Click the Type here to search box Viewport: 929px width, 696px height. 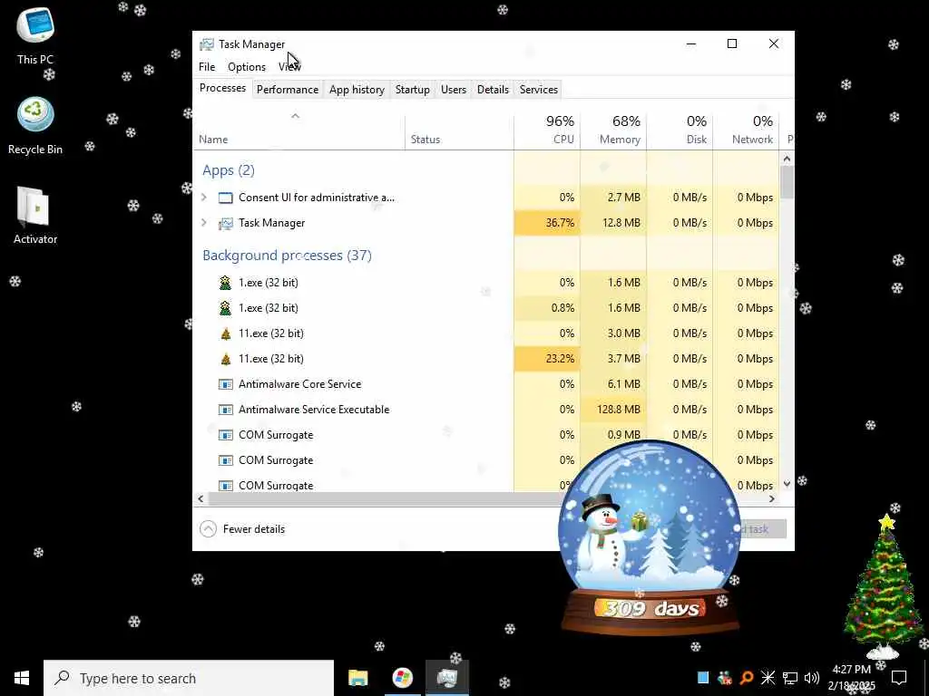click(x=189, y=678)
